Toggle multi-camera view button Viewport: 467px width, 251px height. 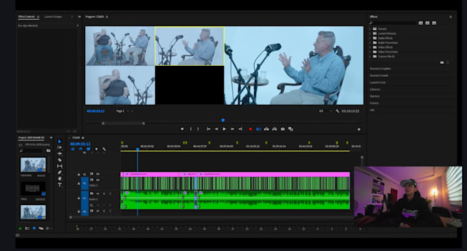258,129
